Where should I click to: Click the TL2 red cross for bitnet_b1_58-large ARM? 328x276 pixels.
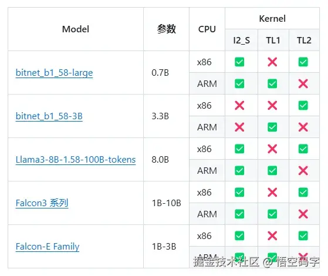(303, 84)
